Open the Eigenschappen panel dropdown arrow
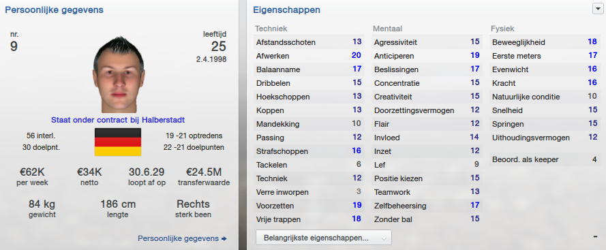This screenshot has height=250, width=606. [x=596, y=10]
